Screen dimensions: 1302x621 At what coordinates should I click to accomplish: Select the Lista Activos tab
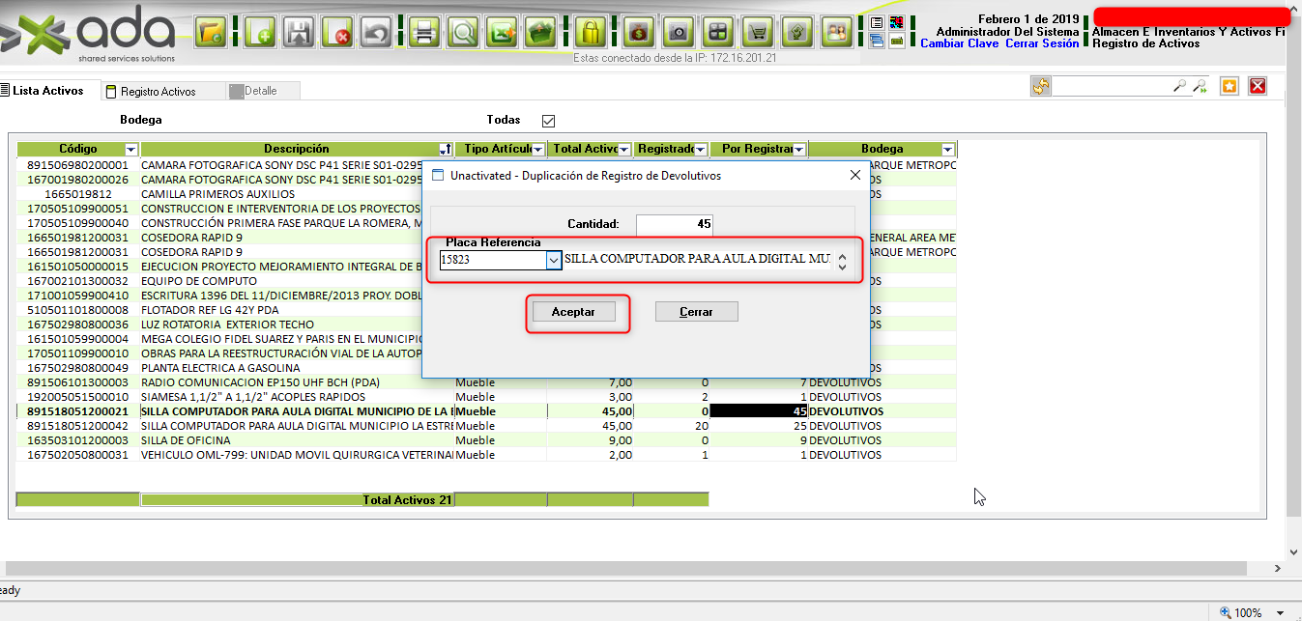tap(46, 91)
